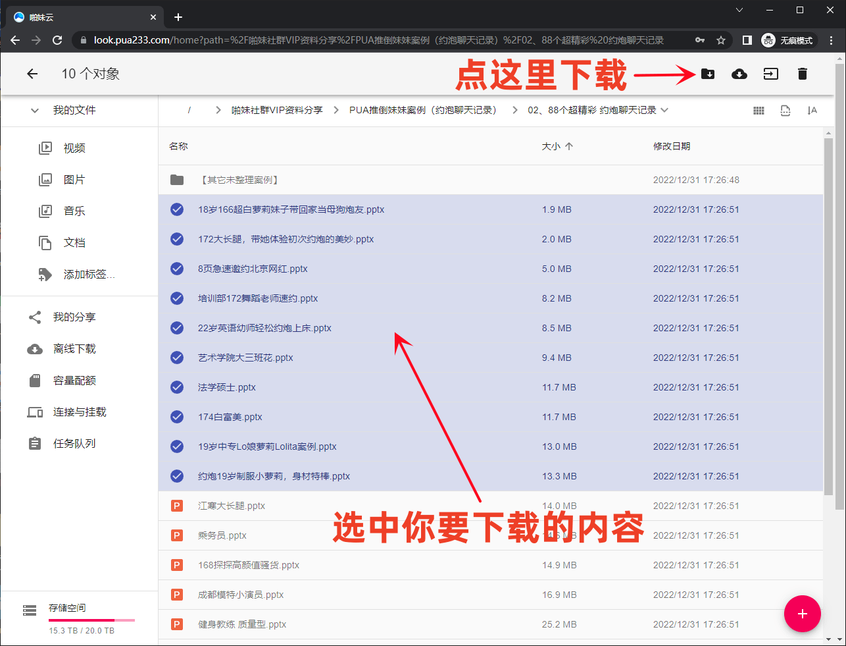Delete selected files with trash icon

point(802,74)
